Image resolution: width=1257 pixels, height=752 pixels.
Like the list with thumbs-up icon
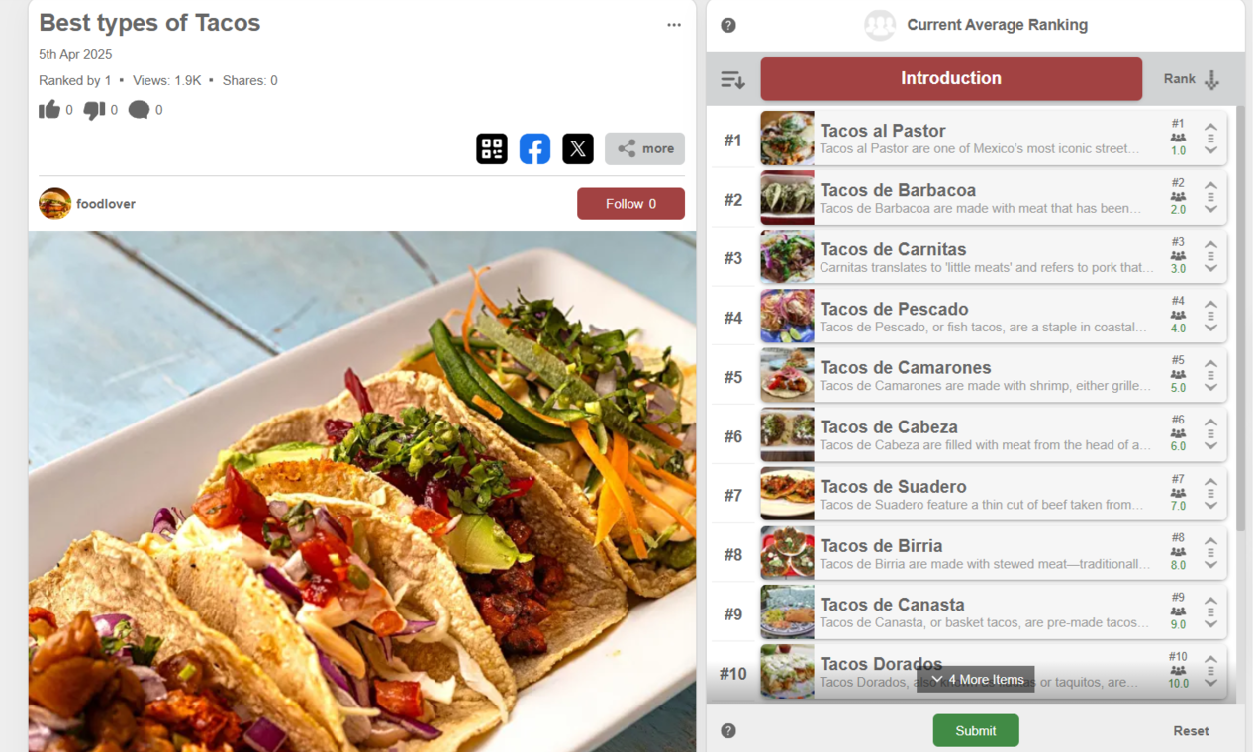tap(49, 110)
